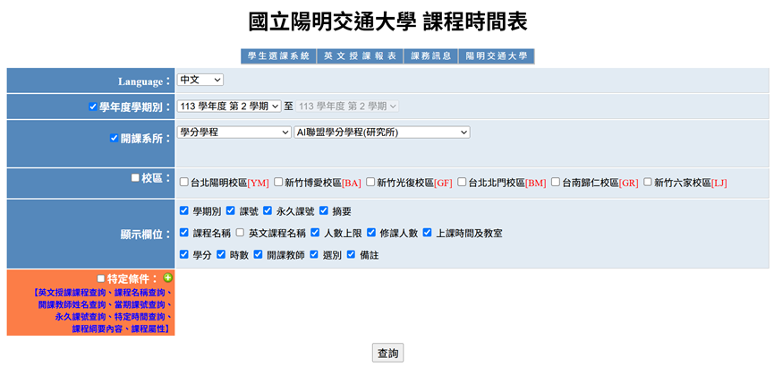
Task: Uncheck the 開課系所 checkbox
Action: 114,139
